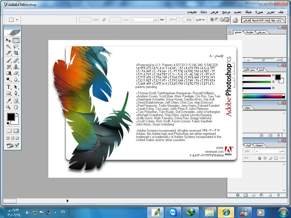Switch to Standard screen mode

pos(8,138)
